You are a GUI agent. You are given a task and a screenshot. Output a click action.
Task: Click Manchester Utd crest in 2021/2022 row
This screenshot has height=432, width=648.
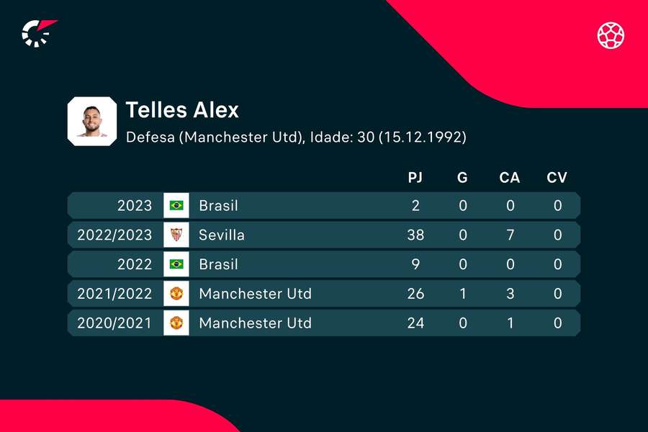click(176, 294)
